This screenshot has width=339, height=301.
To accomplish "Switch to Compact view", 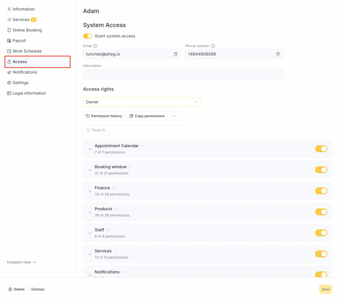I will point(22,262).
